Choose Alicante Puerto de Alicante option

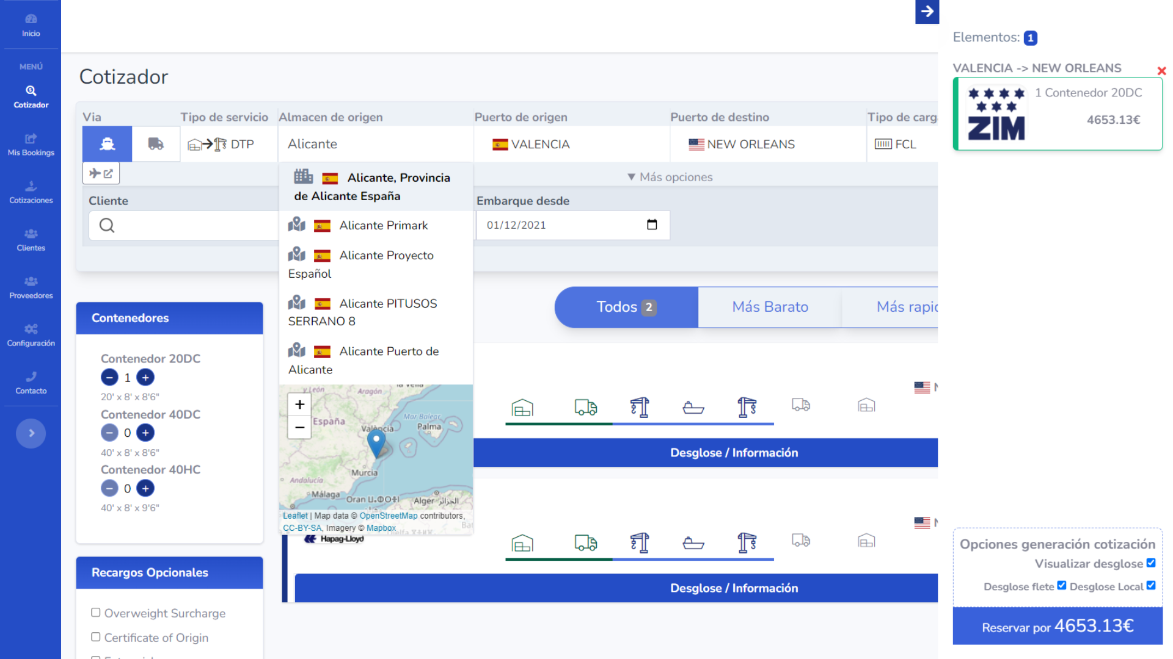coord(376,360)
